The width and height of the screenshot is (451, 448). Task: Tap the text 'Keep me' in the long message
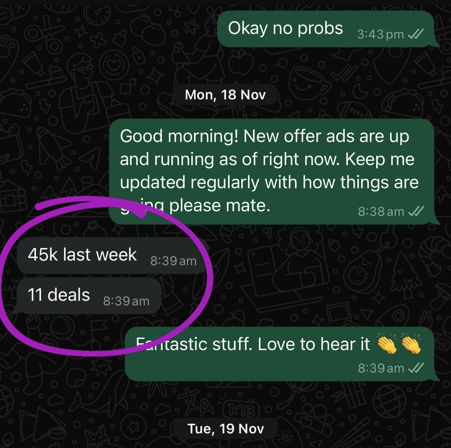click(x=380, y=159)
